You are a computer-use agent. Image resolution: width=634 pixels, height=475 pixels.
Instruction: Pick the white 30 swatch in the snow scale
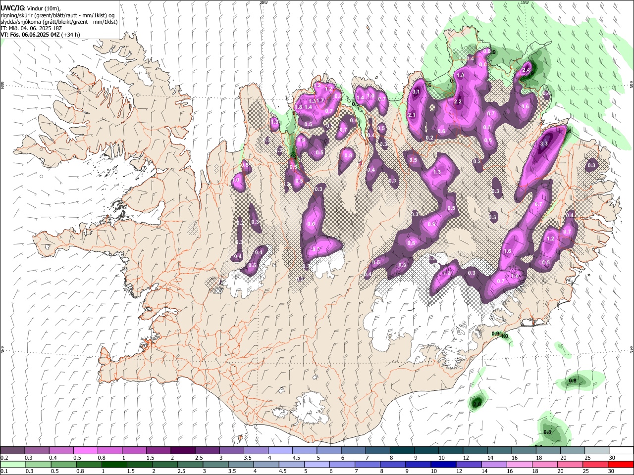(x=621, y=451)
